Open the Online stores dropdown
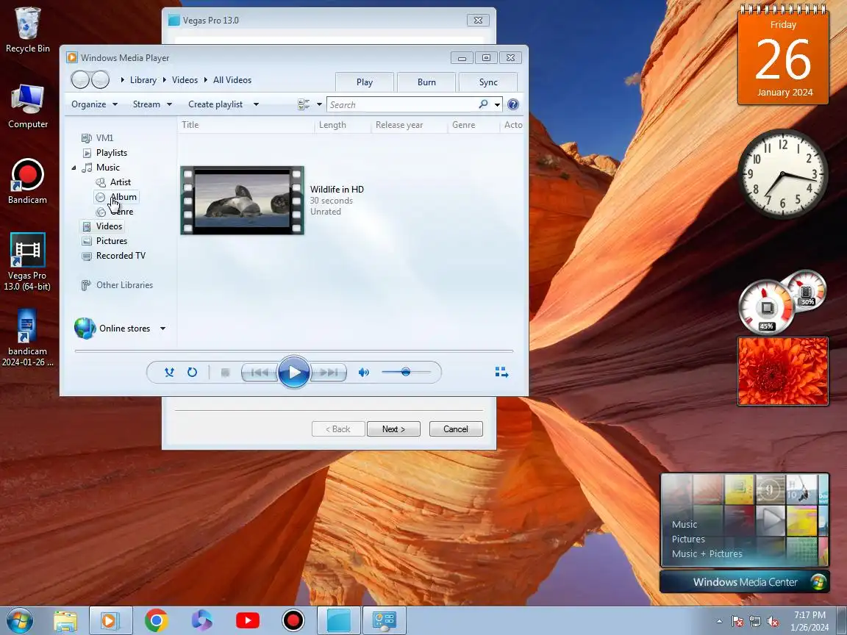Viewport: 847px width, 635px height. [x=162, y=329]
